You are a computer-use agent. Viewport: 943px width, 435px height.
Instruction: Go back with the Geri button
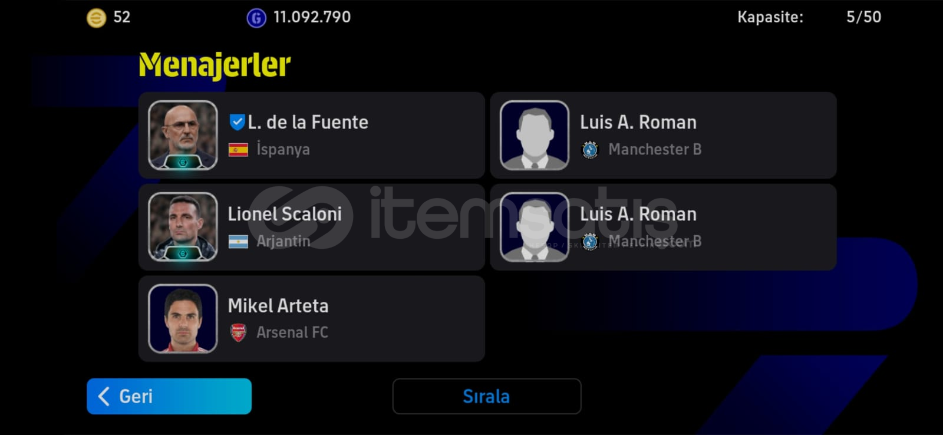coord(169,396)
